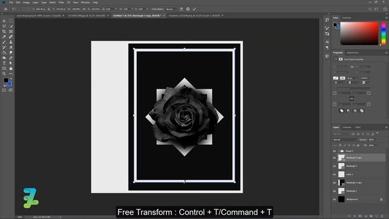Click the Home icon in options bar
The height and width of the screenshot is (219, 389).
pyautogui.click(x=5, y=9)
